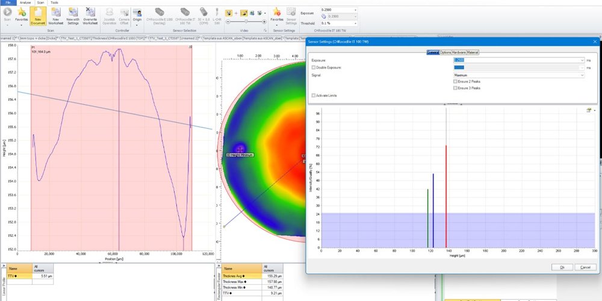This screenshot has width=602, height=301.
Task: Click the blue peak bar in chart
Action: [x=433, y=210]
